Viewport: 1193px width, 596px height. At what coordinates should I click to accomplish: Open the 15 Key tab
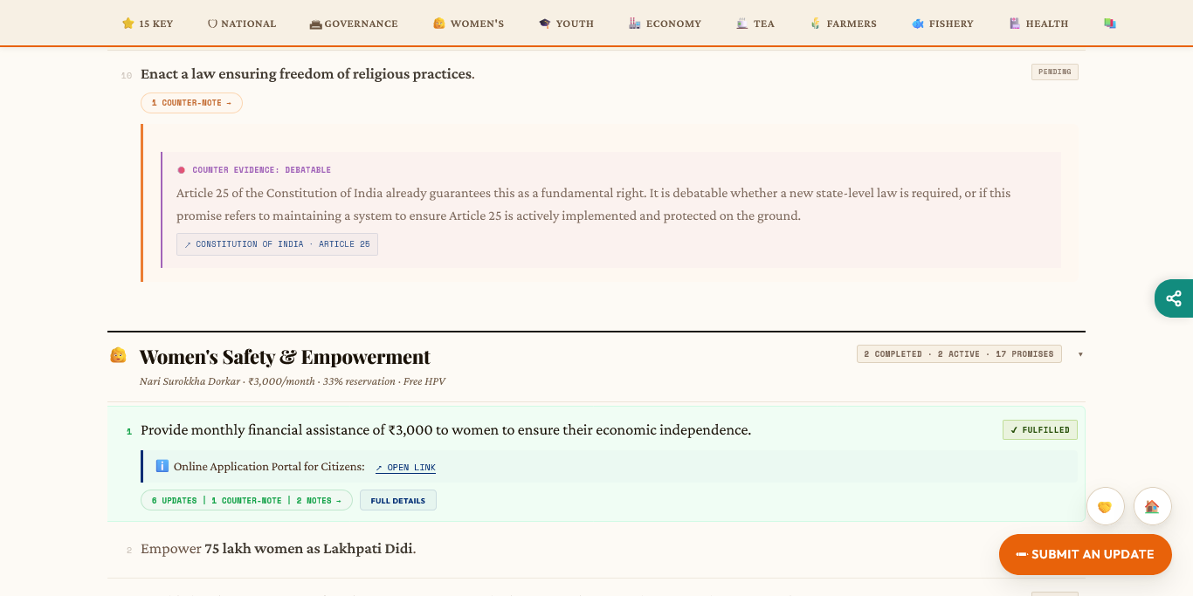(148, 24)
